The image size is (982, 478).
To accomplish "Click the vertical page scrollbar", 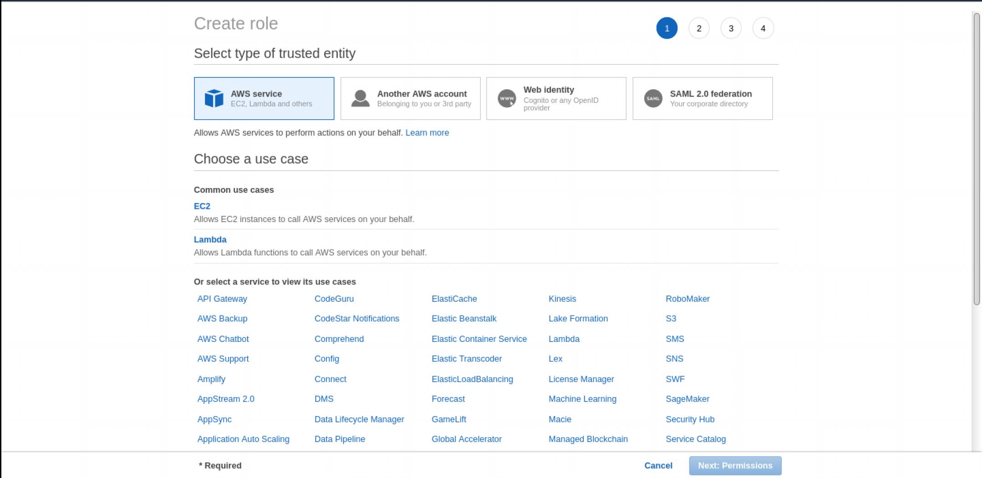I will (x=977, y=159).
